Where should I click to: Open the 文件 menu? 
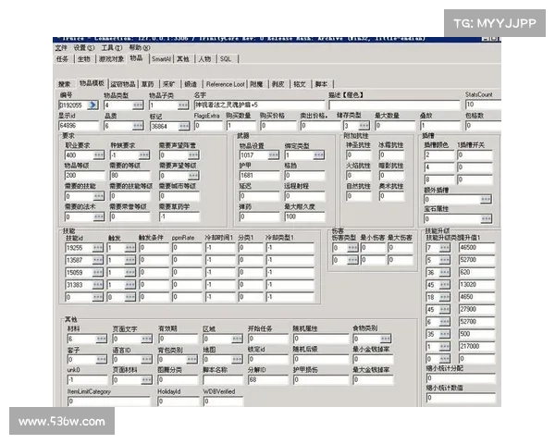tap(61, 47)
